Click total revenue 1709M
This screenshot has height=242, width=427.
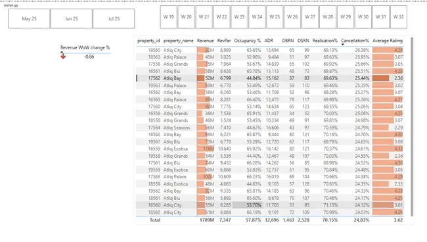tap(207, 220)
